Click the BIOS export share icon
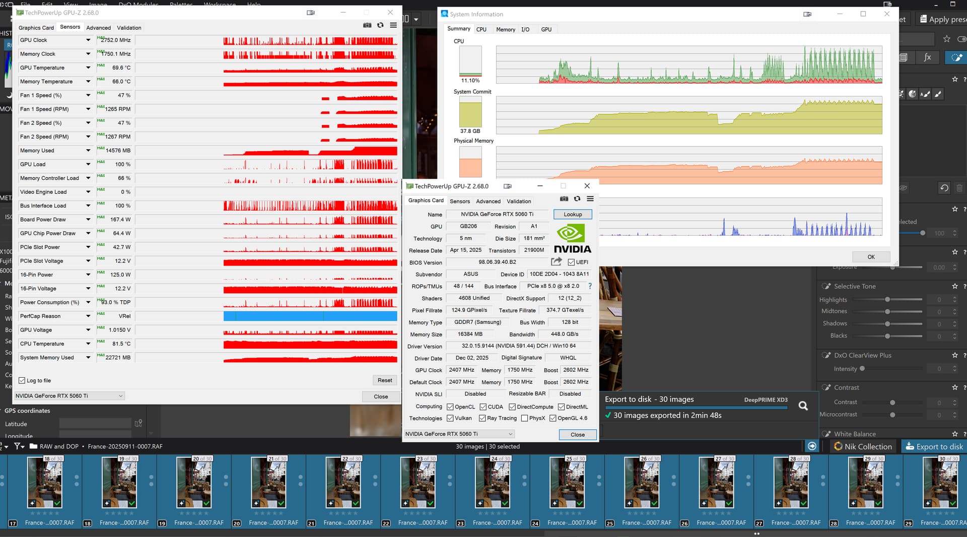The height and width of the screenshot is (537, 967). 556,262
